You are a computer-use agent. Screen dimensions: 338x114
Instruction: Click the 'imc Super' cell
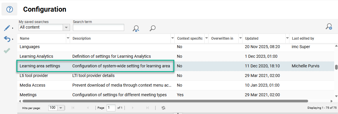coord(301,47)
